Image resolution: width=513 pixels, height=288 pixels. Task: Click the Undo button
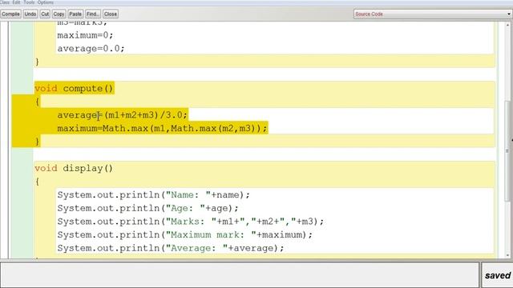tap(30, 14)
